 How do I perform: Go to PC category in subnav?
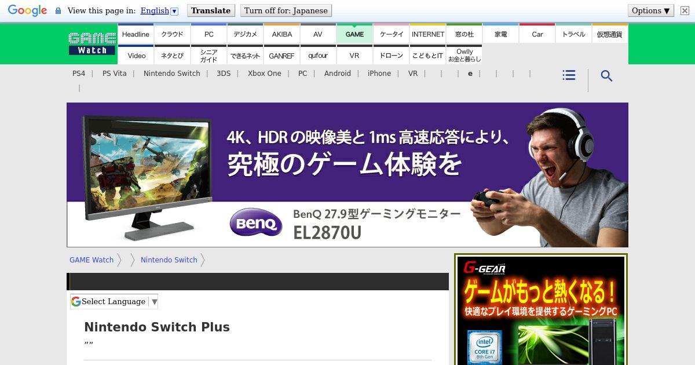click(x=302, y=74)
